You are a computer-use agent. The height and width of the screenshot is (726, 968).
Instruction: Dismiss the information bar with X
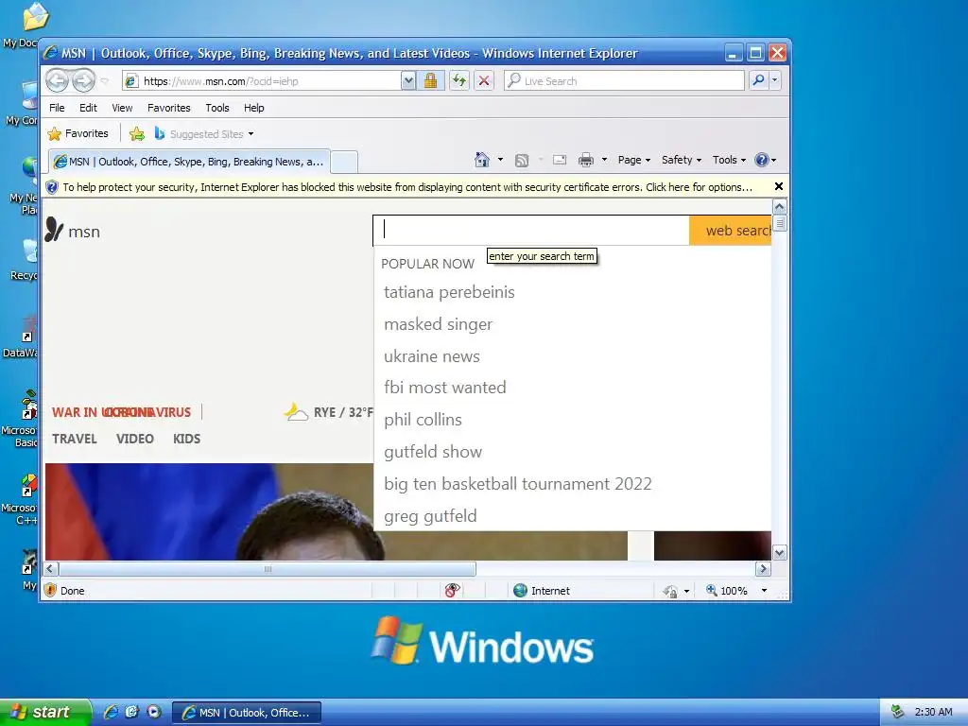coord(779,186)
